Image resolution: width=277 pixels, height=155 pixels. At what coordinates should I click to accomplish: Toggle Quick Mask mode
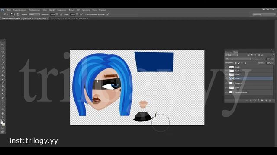[3, 128]
